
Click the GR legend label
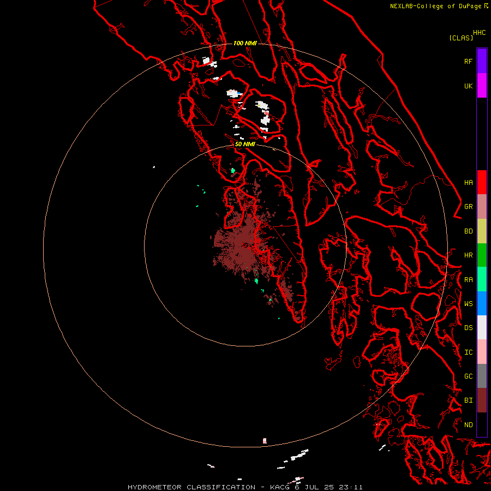[x=468, y=207]
